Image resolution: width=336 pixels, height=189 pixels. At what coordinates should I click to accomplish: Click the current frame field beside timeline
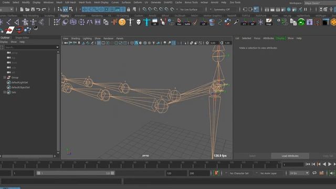(x=293, y=164)
